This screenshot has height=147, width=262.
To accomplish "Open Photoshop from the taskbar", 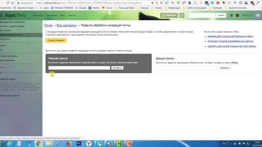I will tap(79, 143).
